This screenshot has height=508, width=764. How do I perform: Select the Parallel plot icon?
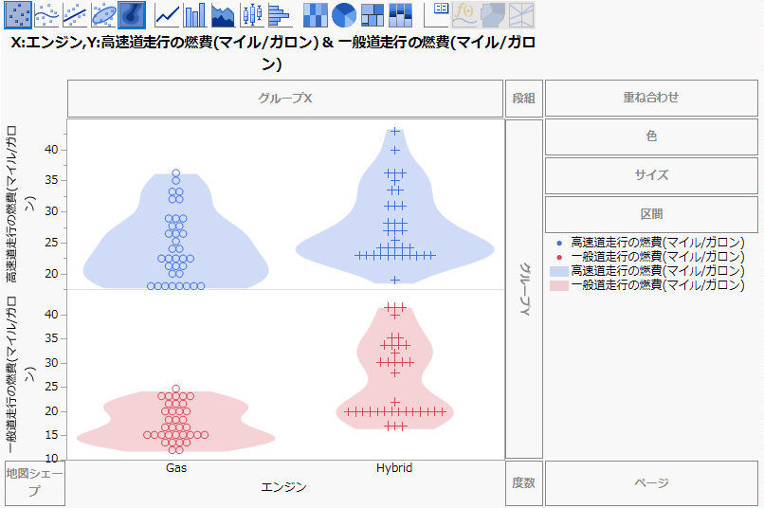tap(521, 14)
